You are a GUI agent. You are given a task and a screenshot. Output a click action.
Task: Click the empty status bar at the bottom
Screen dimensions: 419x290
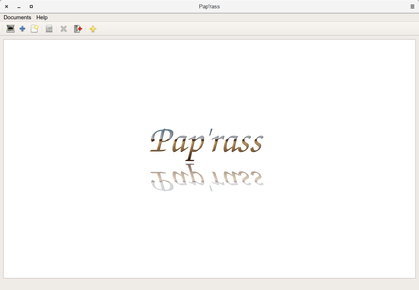pyautogui.click(x=209, y=284)
